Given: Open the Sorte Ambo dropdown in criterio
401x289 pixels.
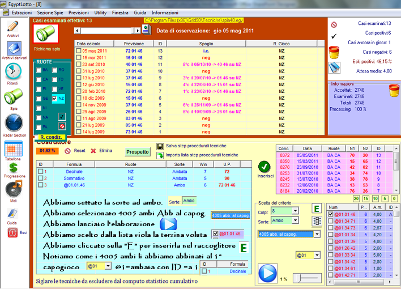Looking at the screenshot, I should pos(296,220).
